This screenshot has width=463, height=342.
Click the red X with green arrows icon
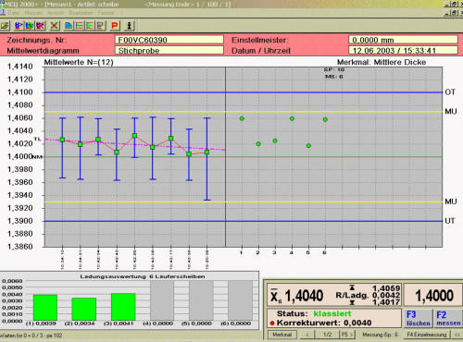coord(55,26)
